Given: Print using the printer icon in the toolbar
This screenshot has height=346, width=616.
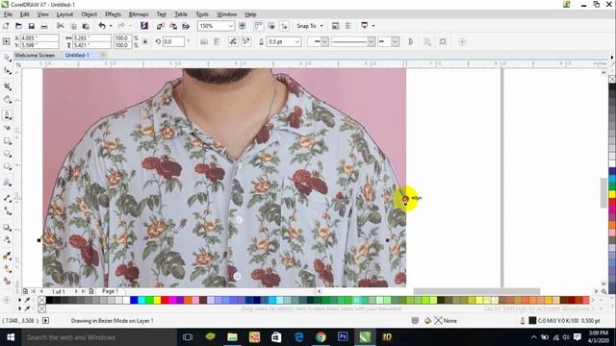Looking at the screenshot, I should tap(44, 26).
